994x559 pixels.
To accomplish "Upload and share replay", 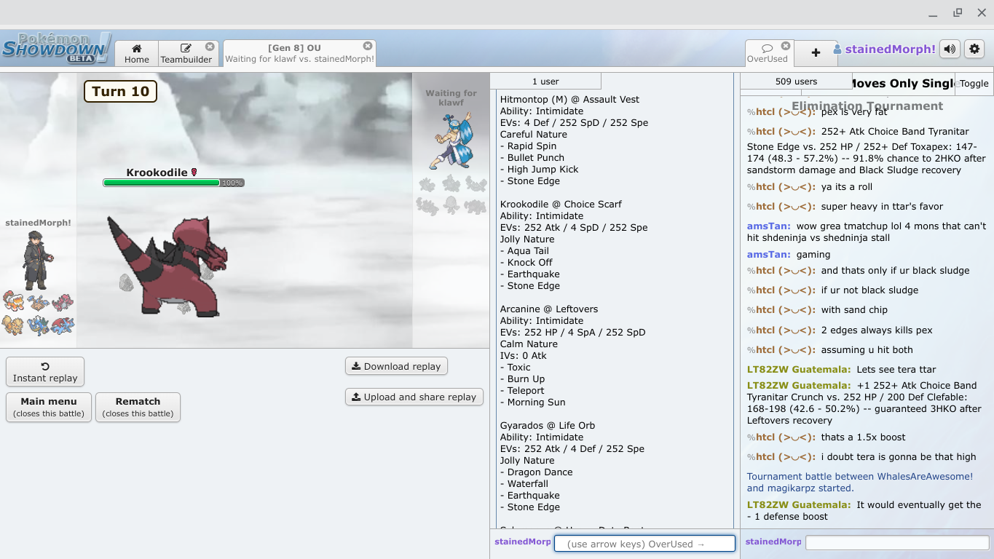I will 414,397.
